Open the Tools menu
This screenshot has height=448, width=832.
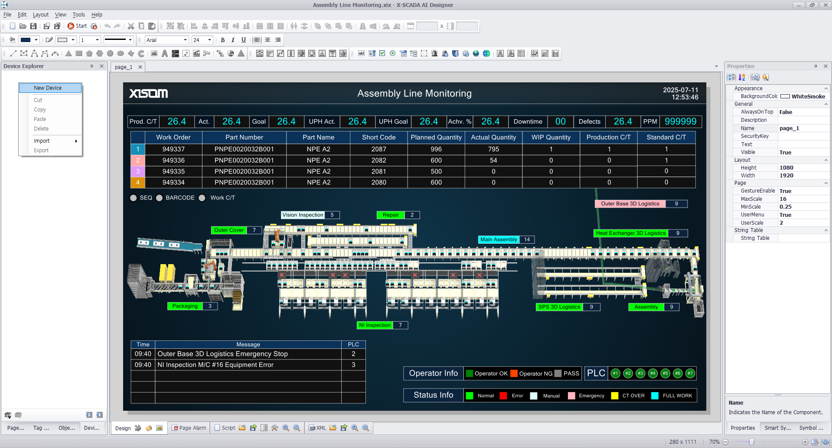(78, 15)
